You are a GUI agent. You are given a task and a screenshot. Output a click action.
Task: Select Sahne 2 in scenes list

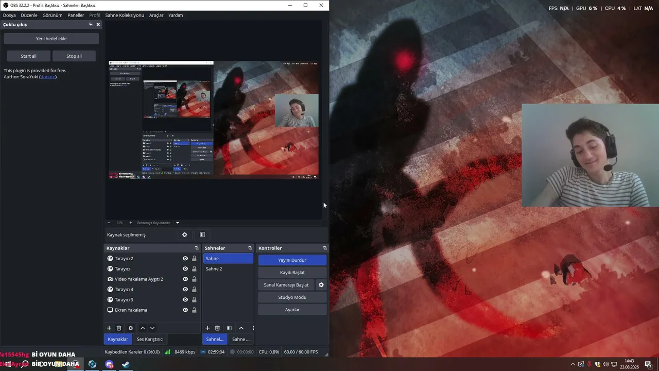[228, 269]
